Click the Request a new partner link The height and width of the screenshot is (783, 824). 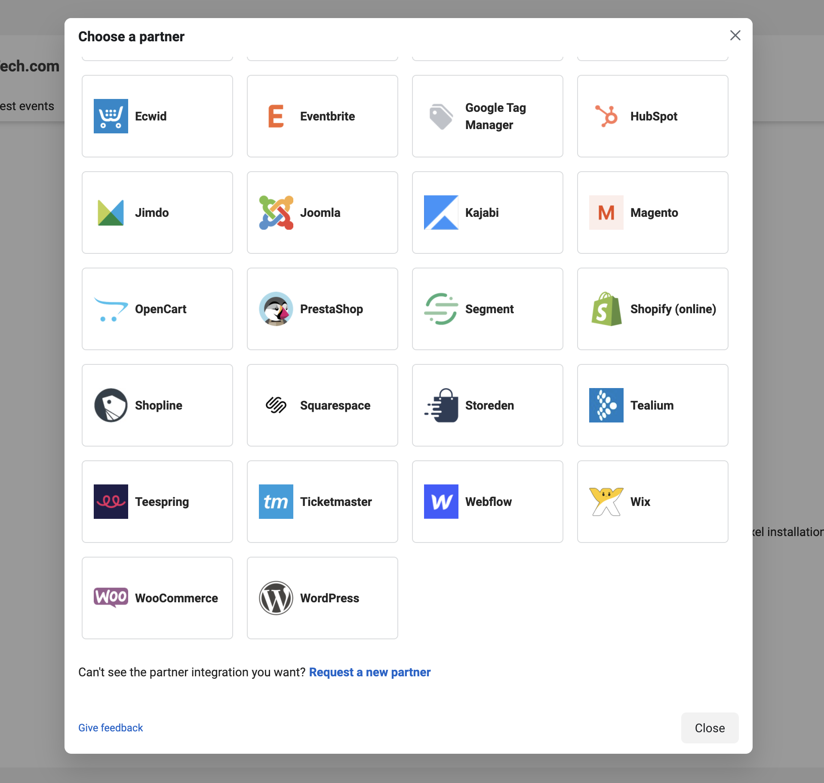point(369,672)
